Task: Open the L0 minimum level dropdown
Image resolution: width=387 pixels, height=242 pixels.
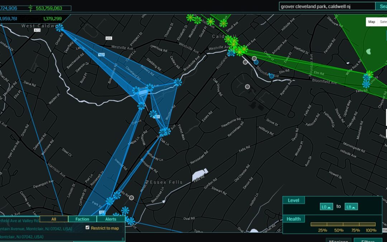Action: click(326, 207)
